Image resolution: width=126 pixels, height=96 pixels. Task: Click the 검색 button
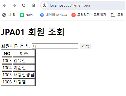pos(85,46)
